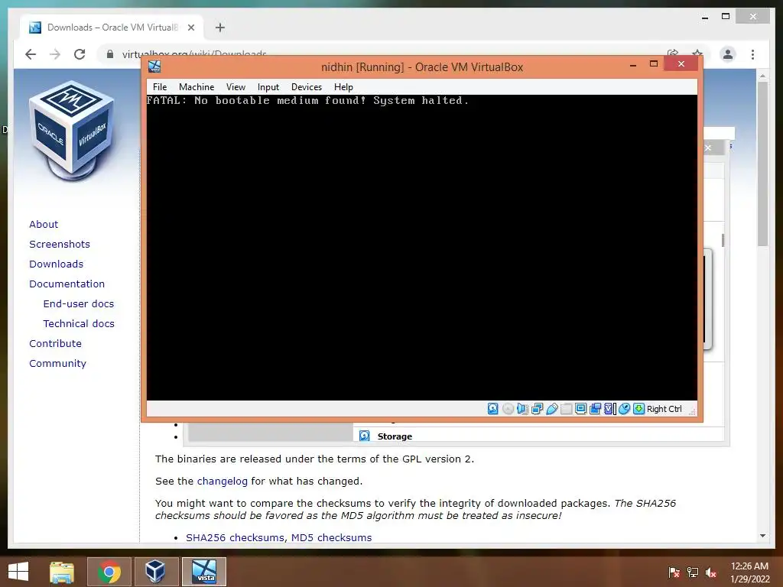
Task: Click the Storage section heading
Action: 395,436
